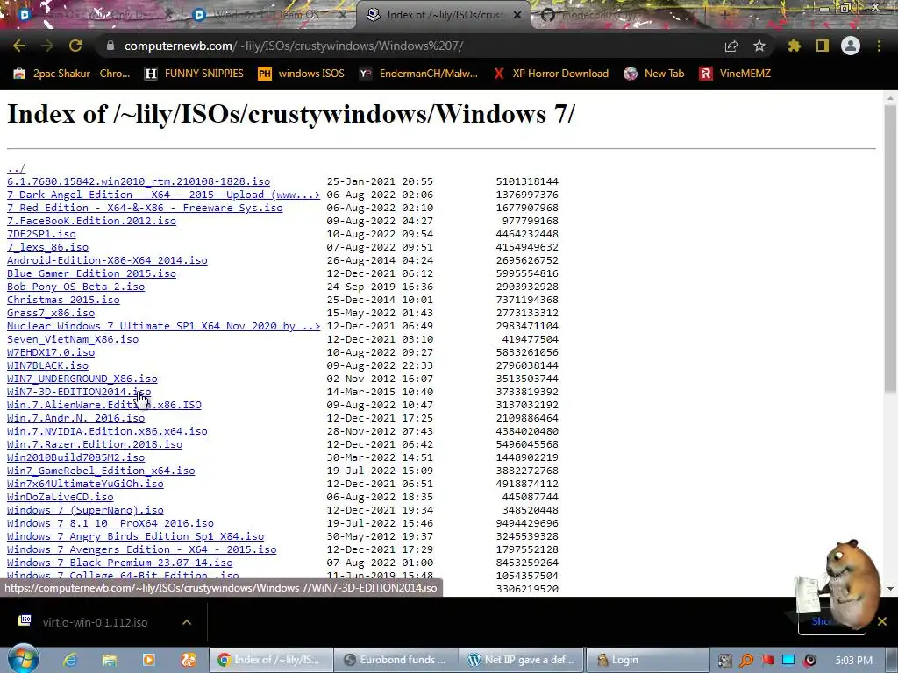
Task: Switch to the Login taskbar window
Action: pos(647,660)
